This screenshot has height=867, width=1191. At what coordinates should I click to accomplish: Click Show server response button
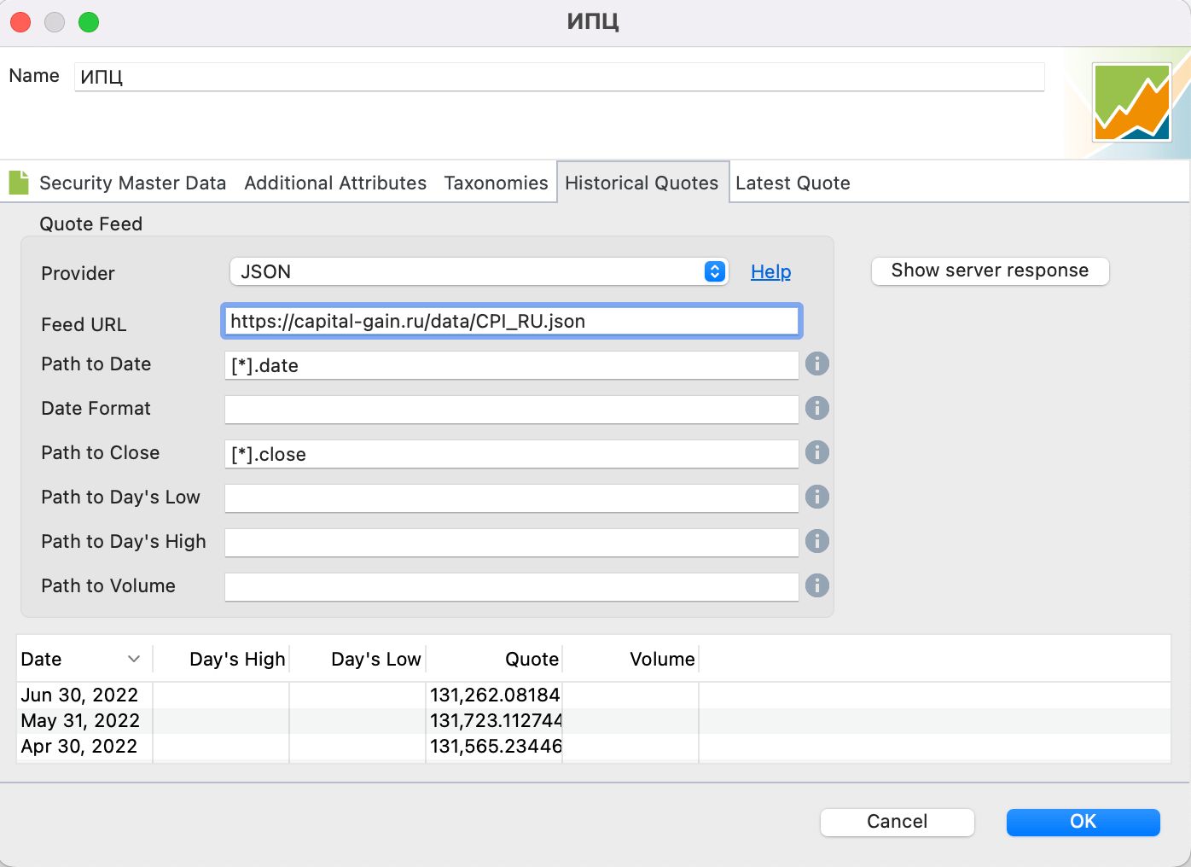point(990,271)
